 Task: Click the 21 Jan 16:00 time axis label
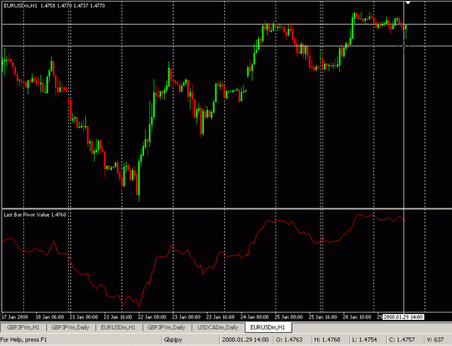(118, 317)
